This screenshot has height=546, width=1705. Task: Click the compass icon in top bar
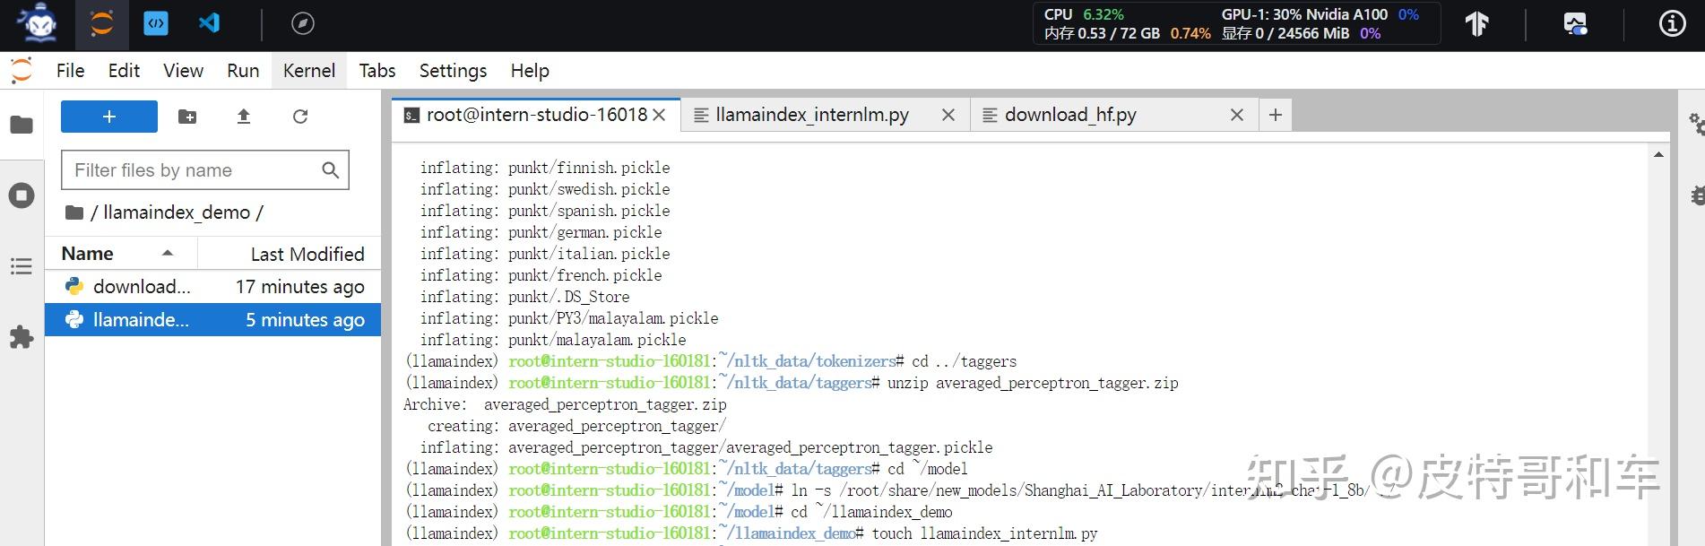(303, 24)
